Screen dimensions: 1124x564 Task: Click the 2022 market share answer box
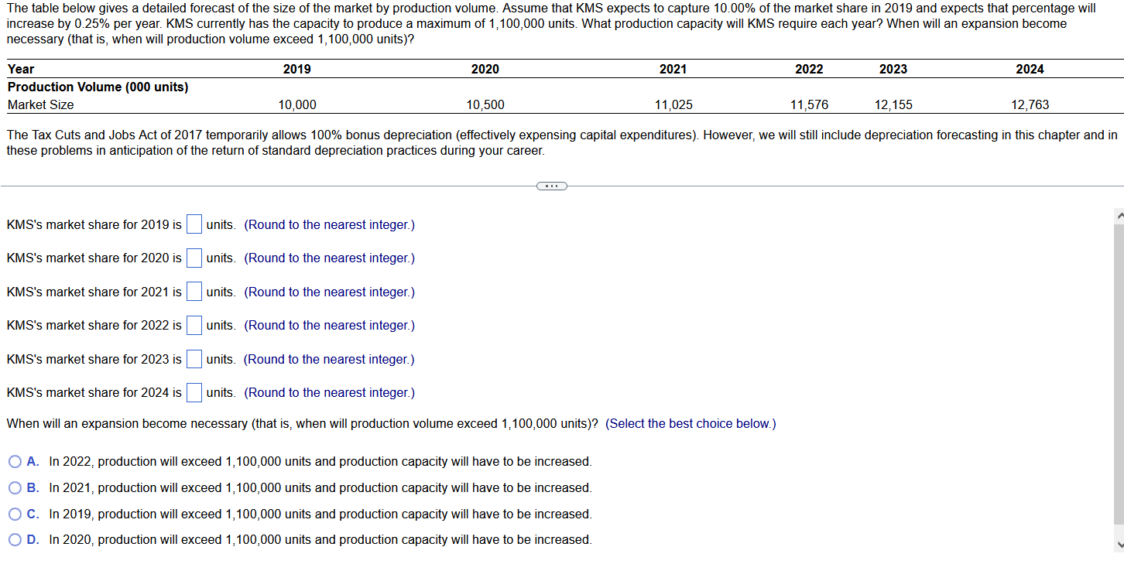pos(194,325)
